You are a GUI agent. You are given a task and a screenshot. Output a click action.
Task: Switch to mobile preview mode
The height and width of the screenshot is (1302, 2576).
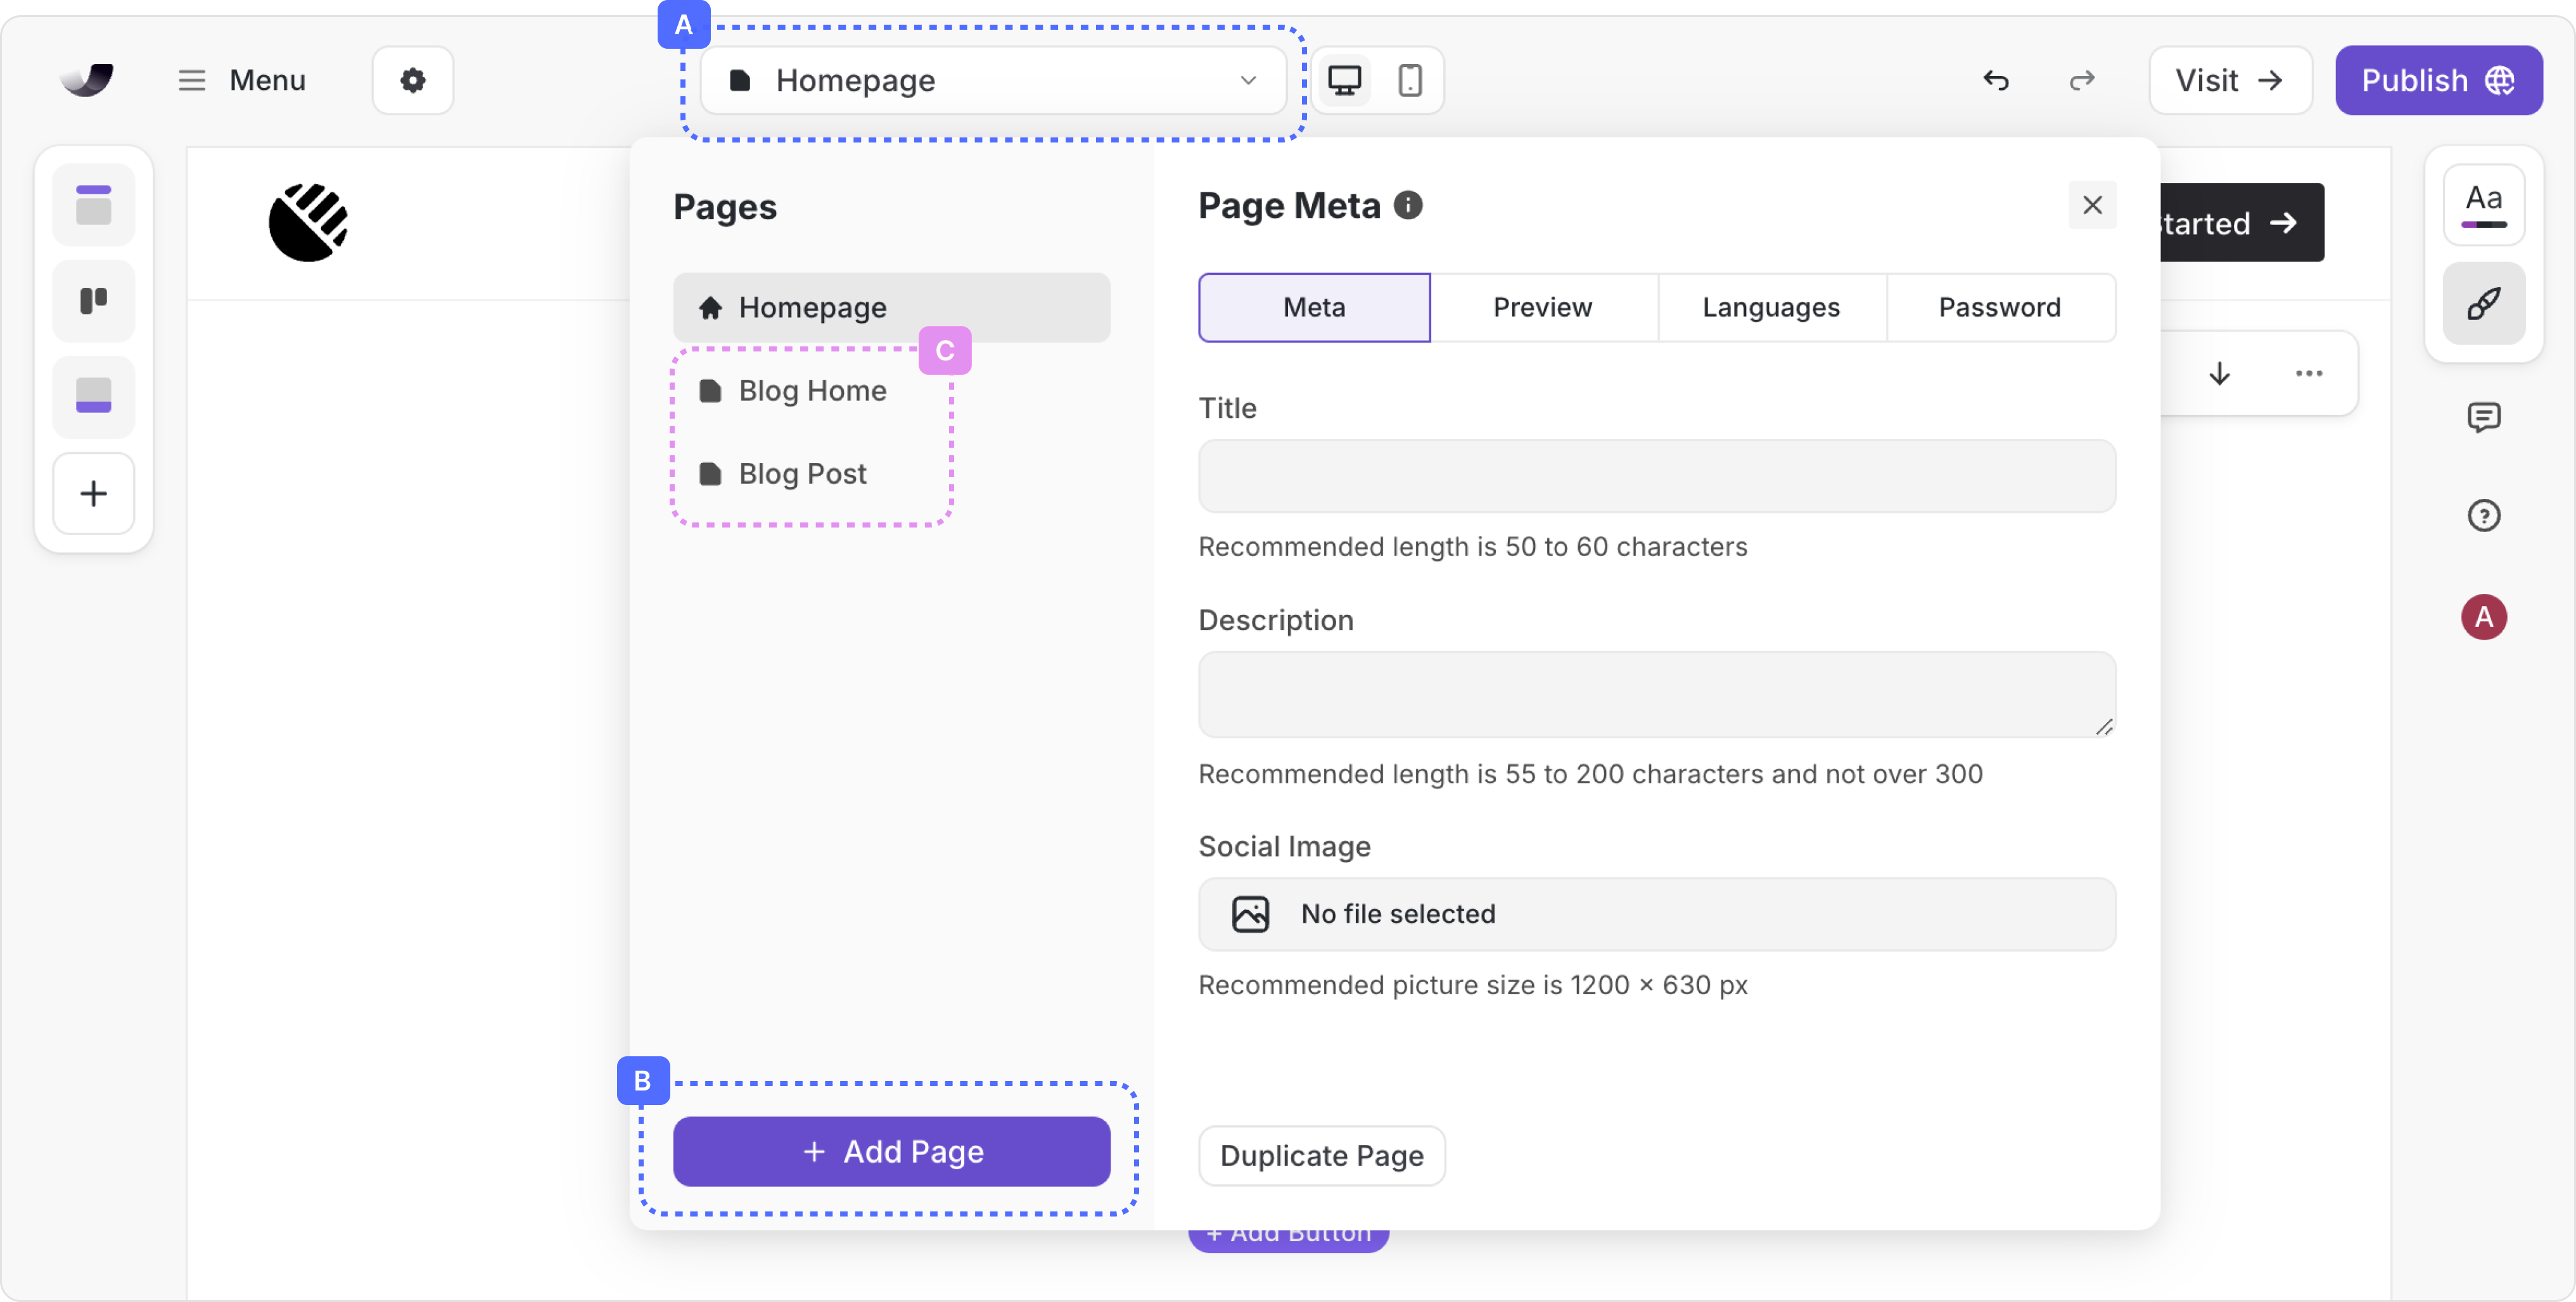click(1410, 80)
